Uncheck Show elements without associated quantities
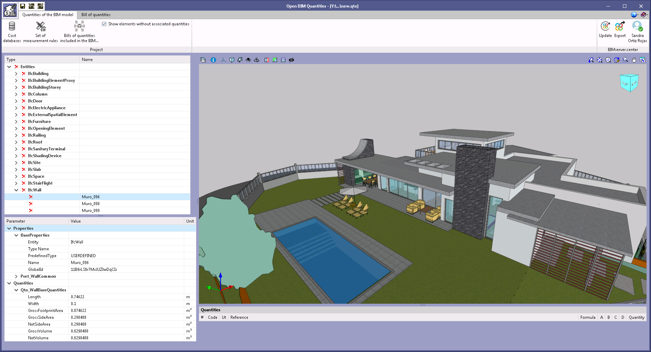The image size is (651, 352). pyautogui.click(x=104, y=24)
